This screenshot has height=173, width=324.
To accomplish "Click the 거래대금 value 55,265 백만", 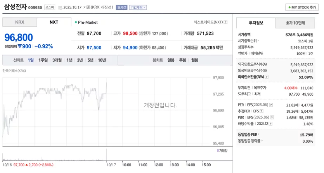I will [x=212, y=47].
